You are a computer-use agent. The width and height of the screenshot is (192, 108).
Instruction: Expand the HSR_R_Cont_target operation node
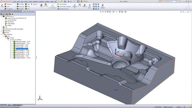[x=10, y=42]
